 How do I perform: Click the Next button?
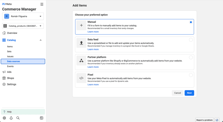coord(189,93)
